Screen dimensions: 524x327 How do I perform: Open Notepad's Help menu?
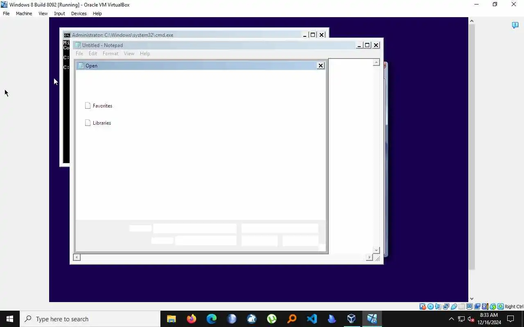(x=145, y=54)
